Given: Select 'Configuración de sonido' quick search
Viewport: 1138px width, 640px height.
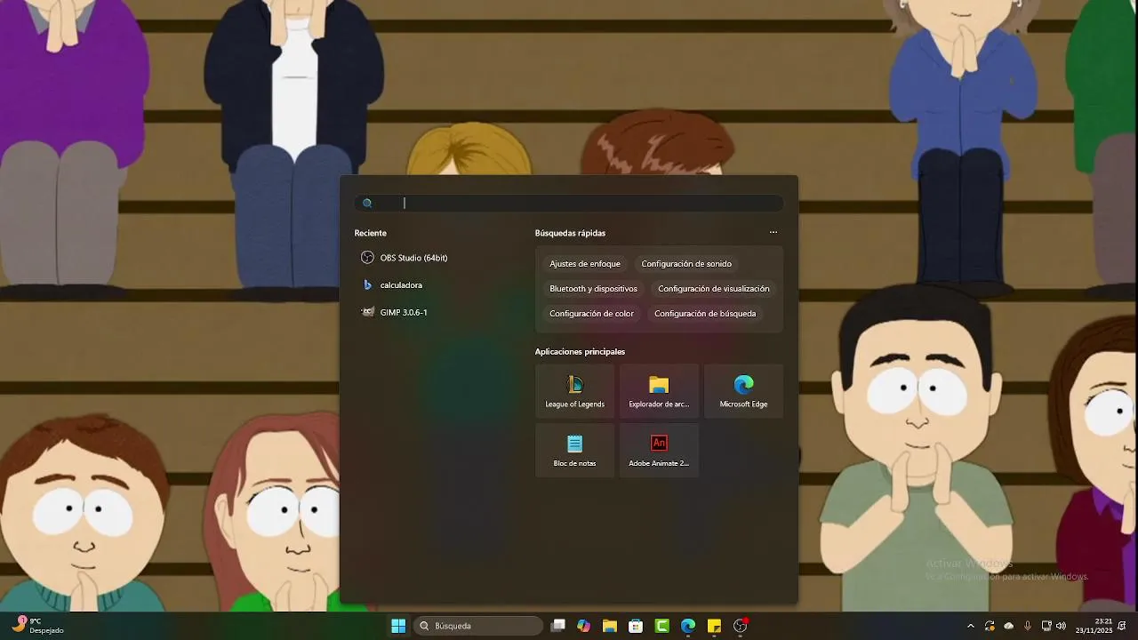Looking at the screenshot, I should (686, 264).
